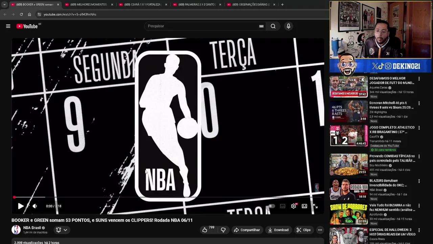Click ESPECIAL DE HALLOWEEN video title
Image resolution: width=433 pixels, height=244 pixels.
click(392, 232)
